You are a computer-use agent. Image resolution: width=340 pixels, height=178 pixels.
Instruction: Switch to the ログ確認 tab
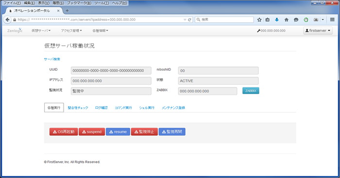click(x=101, y=108)
